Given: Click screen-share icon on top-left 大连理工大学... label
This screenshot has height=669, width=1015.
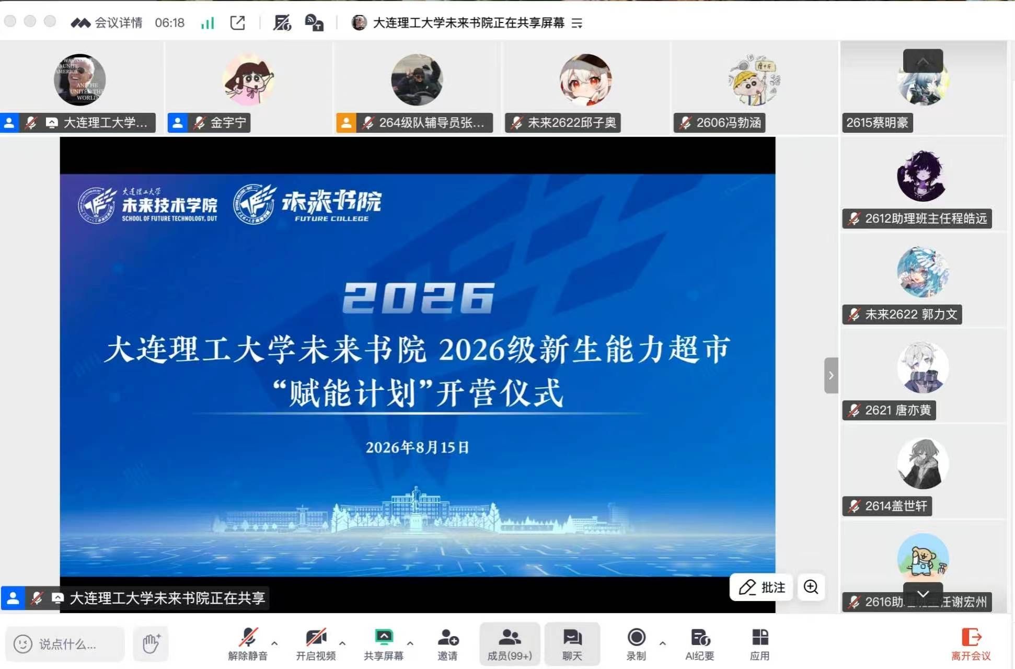Looking at the screenshot, I should pos(52,123).
